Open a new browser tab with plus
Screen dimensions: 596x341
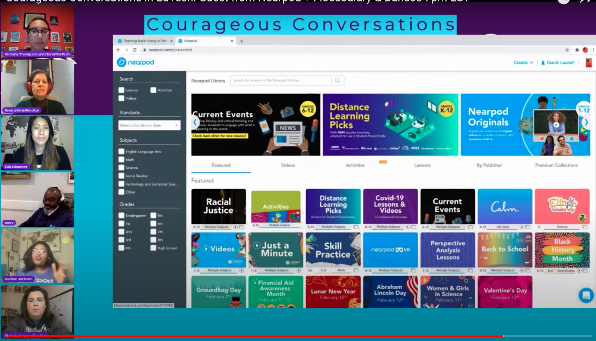pyautogui.click(x=242, y=41)
